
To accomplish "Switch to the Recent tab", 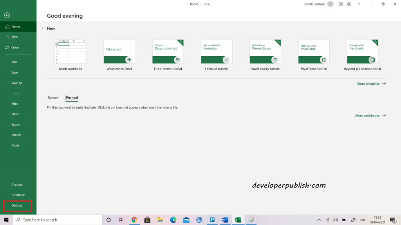I will (53, 98).
